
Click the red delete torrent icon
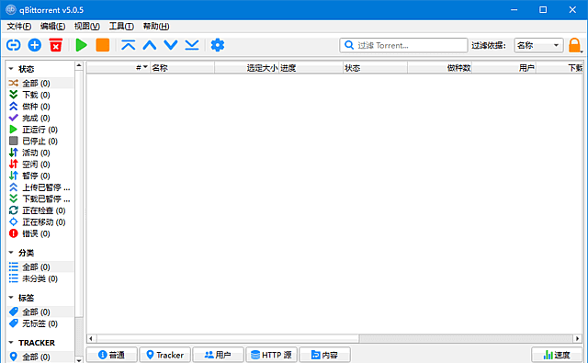(x=56, y=45)
